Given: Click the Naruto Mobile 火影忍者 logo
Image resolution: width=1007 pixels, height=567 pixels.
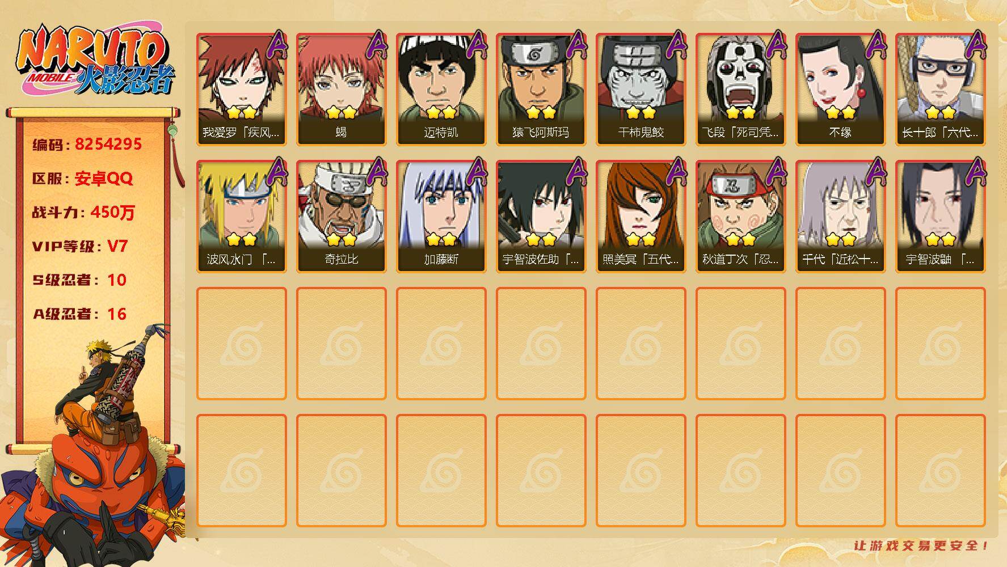Looking at the screenshot, I should coord(95,61).
